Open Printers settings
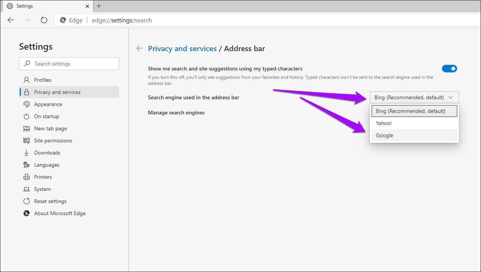This screenshot has width=481, height=272. (x=69, y=177)
